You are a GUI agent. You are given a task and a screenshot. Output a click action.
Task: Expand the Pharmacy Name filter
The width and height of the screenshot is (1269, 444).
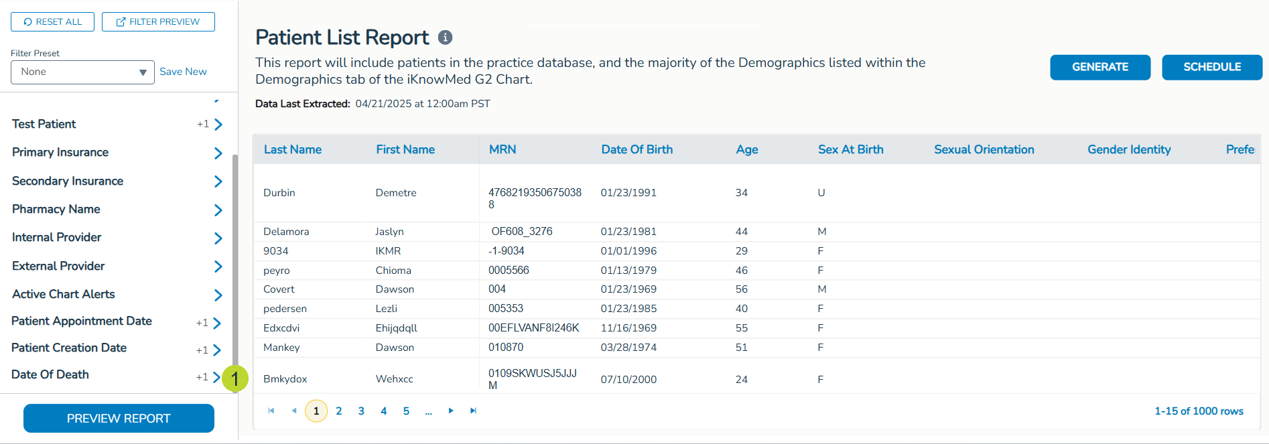218,210
